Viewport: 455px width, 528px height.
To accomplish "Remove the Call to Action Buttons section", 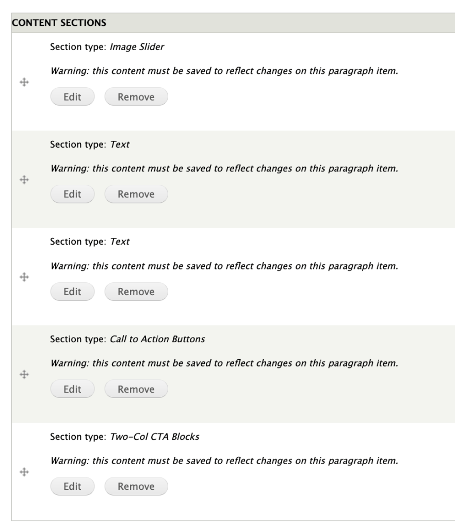I will tap(136, 389).
